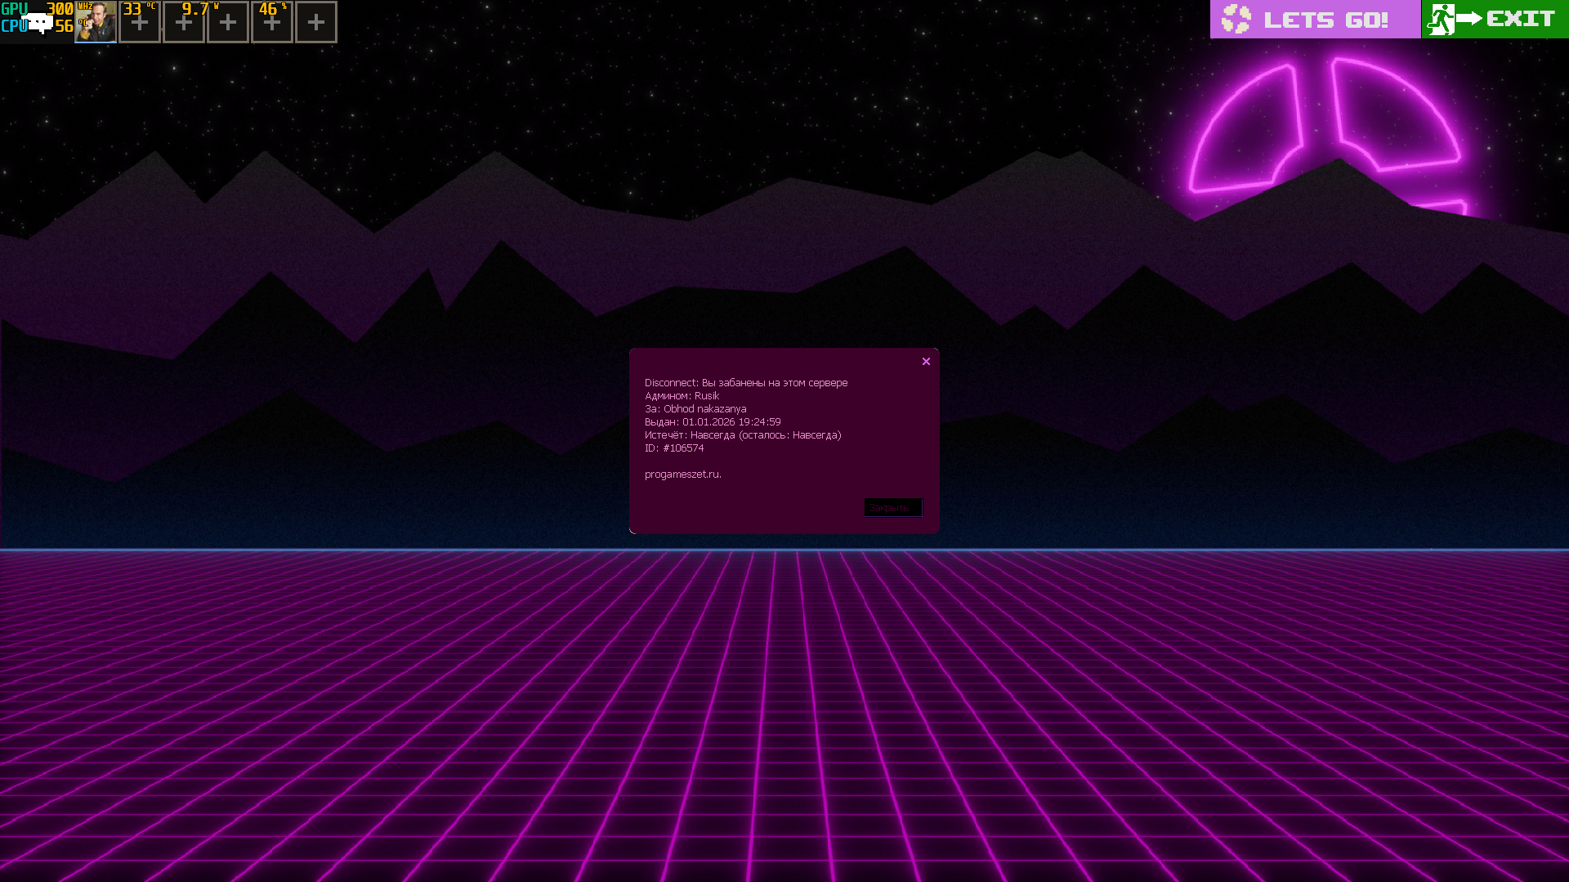Click the admin name Rusik line

(x=682, y=396)
